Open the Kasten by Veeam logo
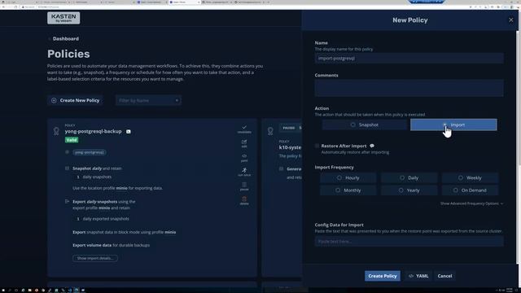Viewport: 521px width, 293px height. click(63, 18)
